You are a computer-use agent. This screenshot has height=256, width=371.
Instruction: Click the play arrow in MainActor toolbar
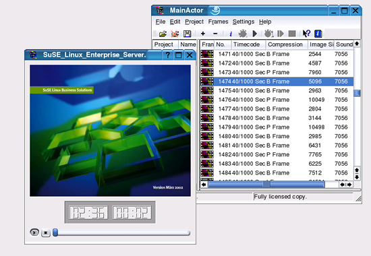(255, 34)
